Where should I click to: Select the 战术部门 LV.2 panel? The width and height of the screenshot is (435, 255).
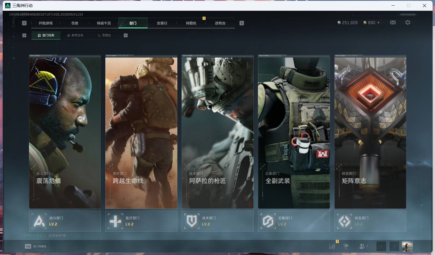pyautogui.click(x=217, y=221)
